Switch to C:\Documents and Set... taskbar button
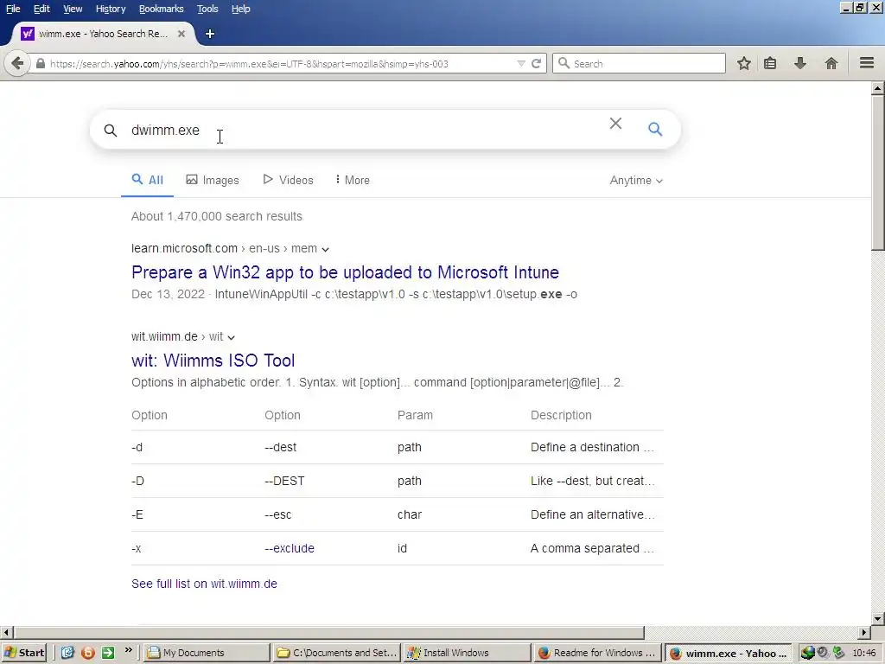Screen dimensions: 885x664 (336, 653)
